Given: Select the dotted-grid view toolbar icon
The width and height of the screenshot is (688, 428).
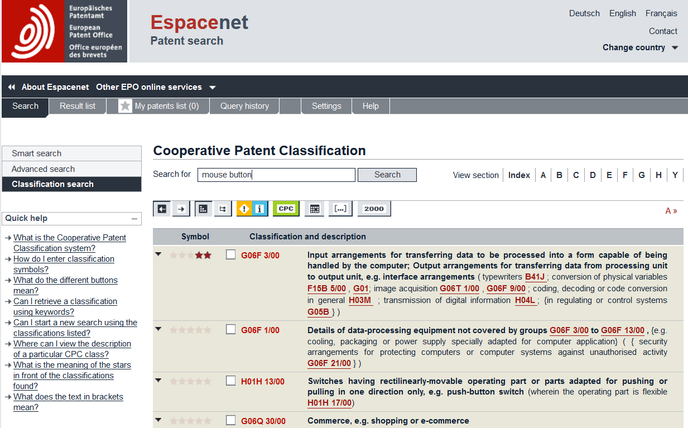Looking at the screenshot, I should point(204,209).
